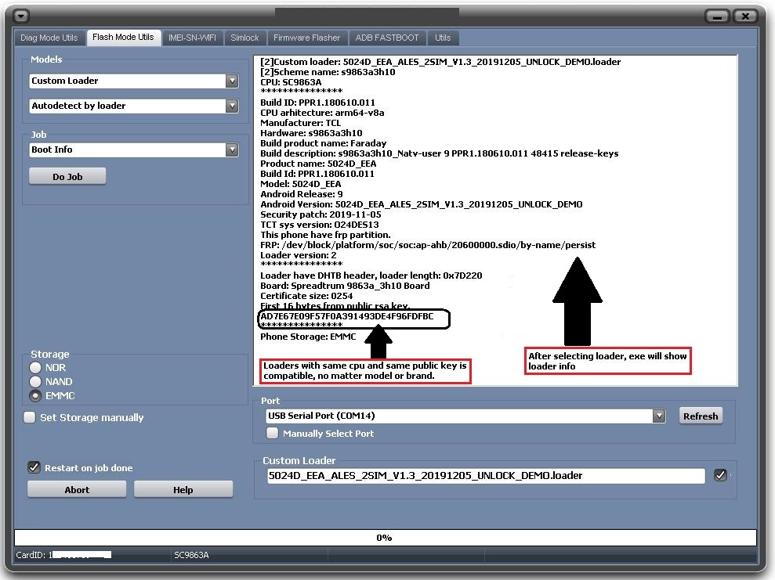Click the title bar restore window icon
This screenshot has height=580, width=775.
pyautogui.click(x=719, y=16)
